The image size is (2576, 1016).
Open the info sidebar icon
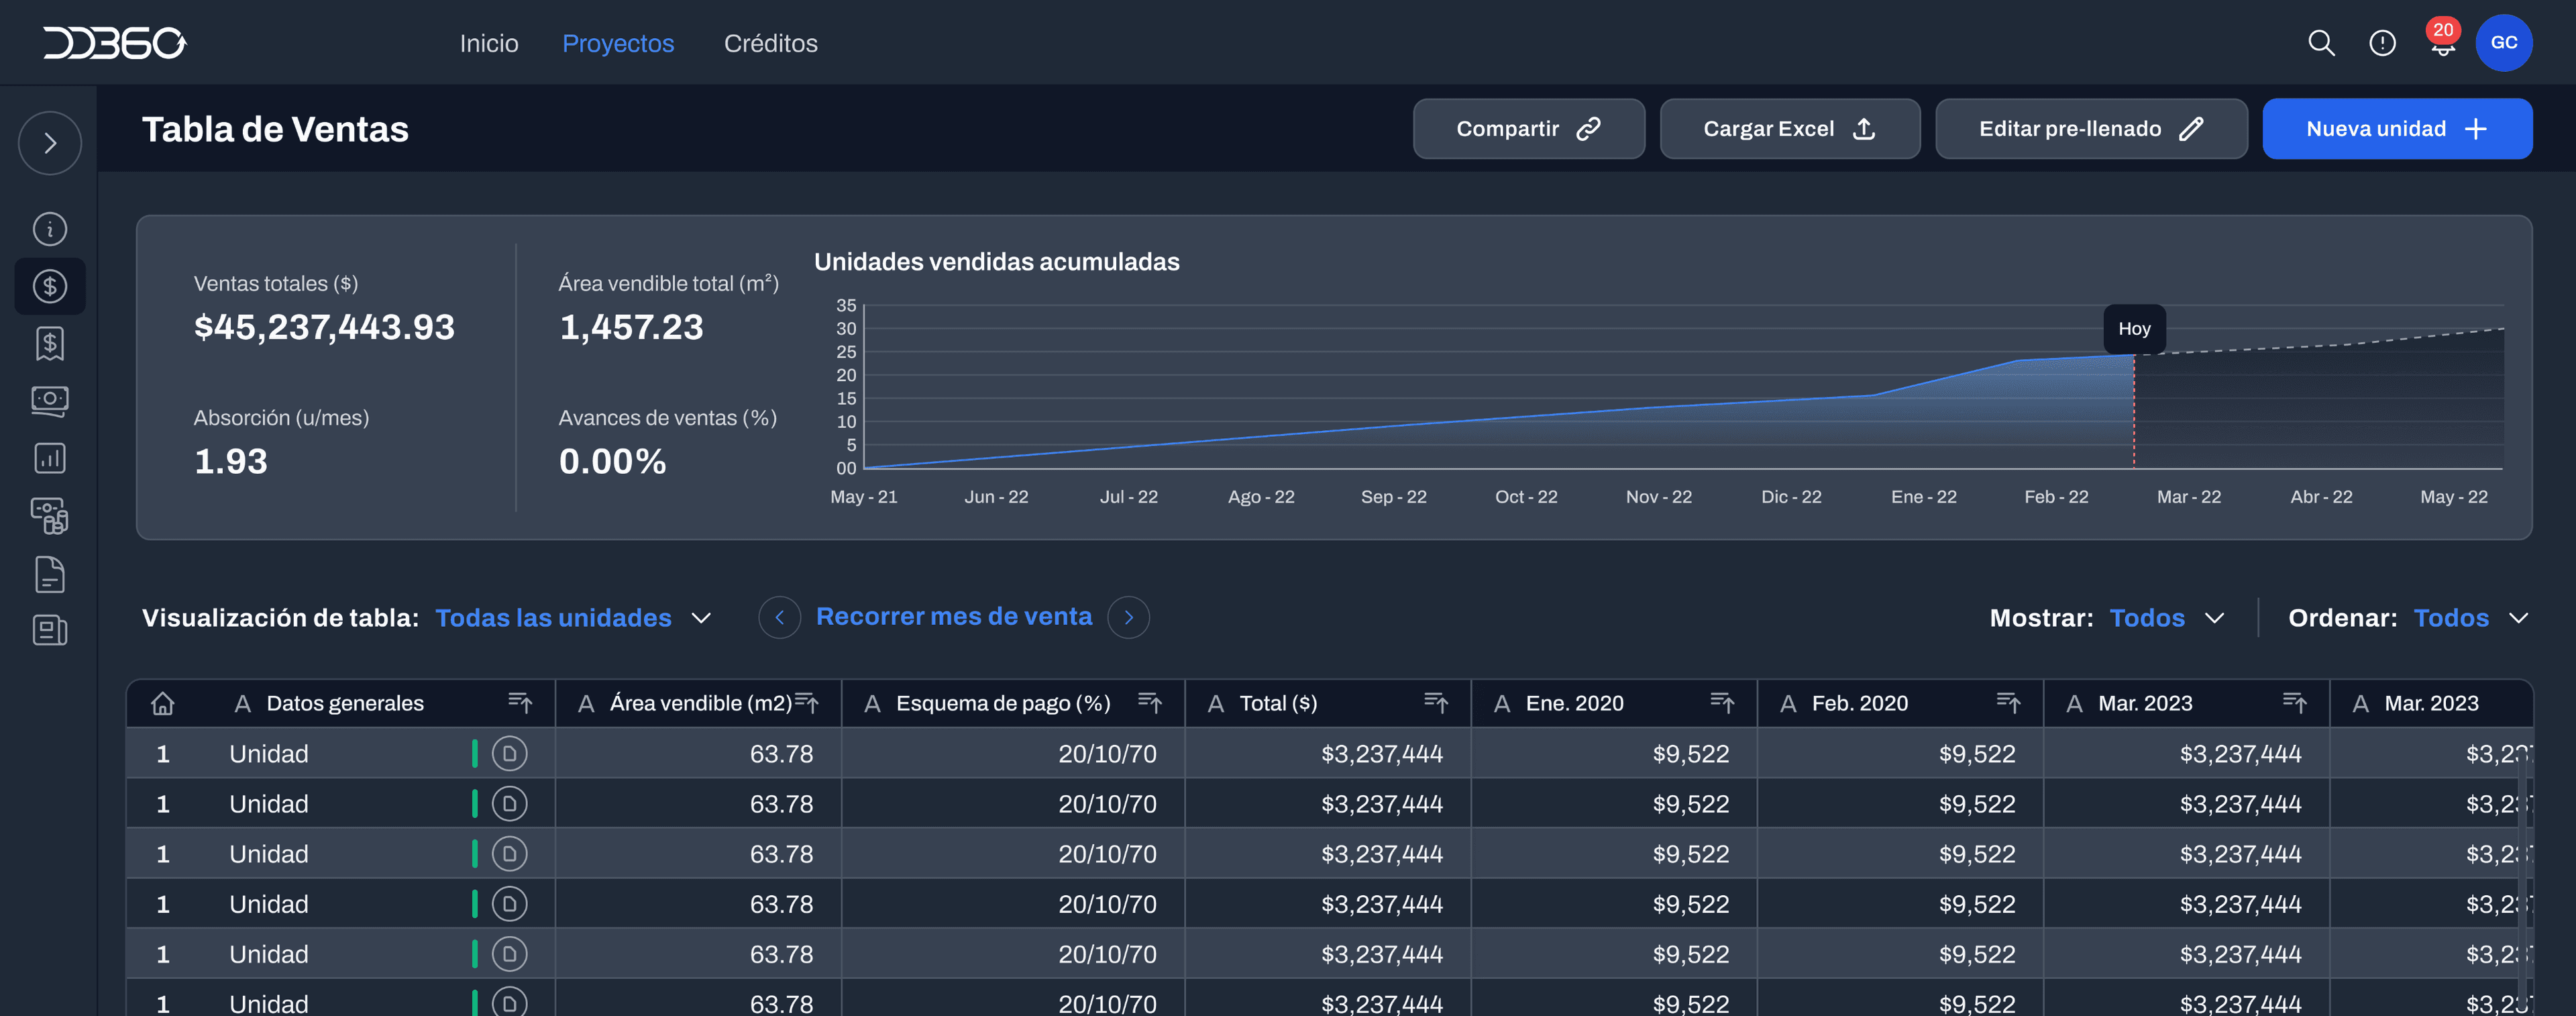tap(50, 229)
